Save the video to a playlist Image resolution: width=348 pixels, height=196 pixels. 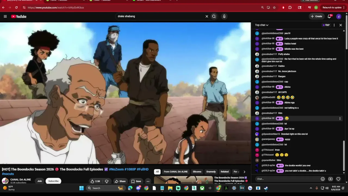(136, 181)
